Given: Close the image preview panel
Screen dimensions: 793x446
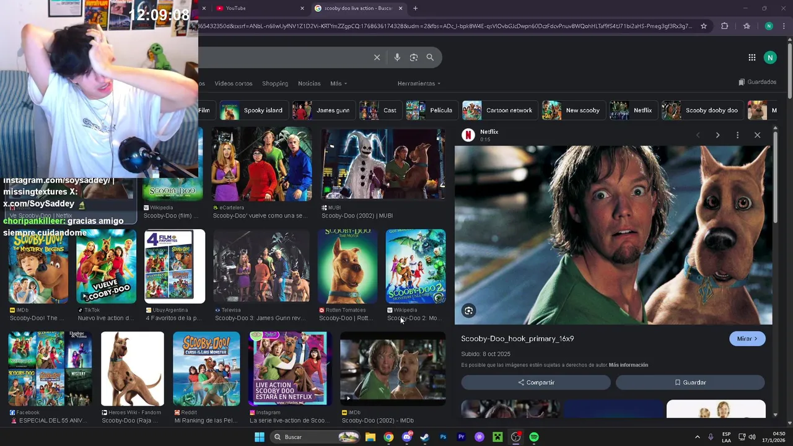Looking at the screenshot, I should 757,135.
